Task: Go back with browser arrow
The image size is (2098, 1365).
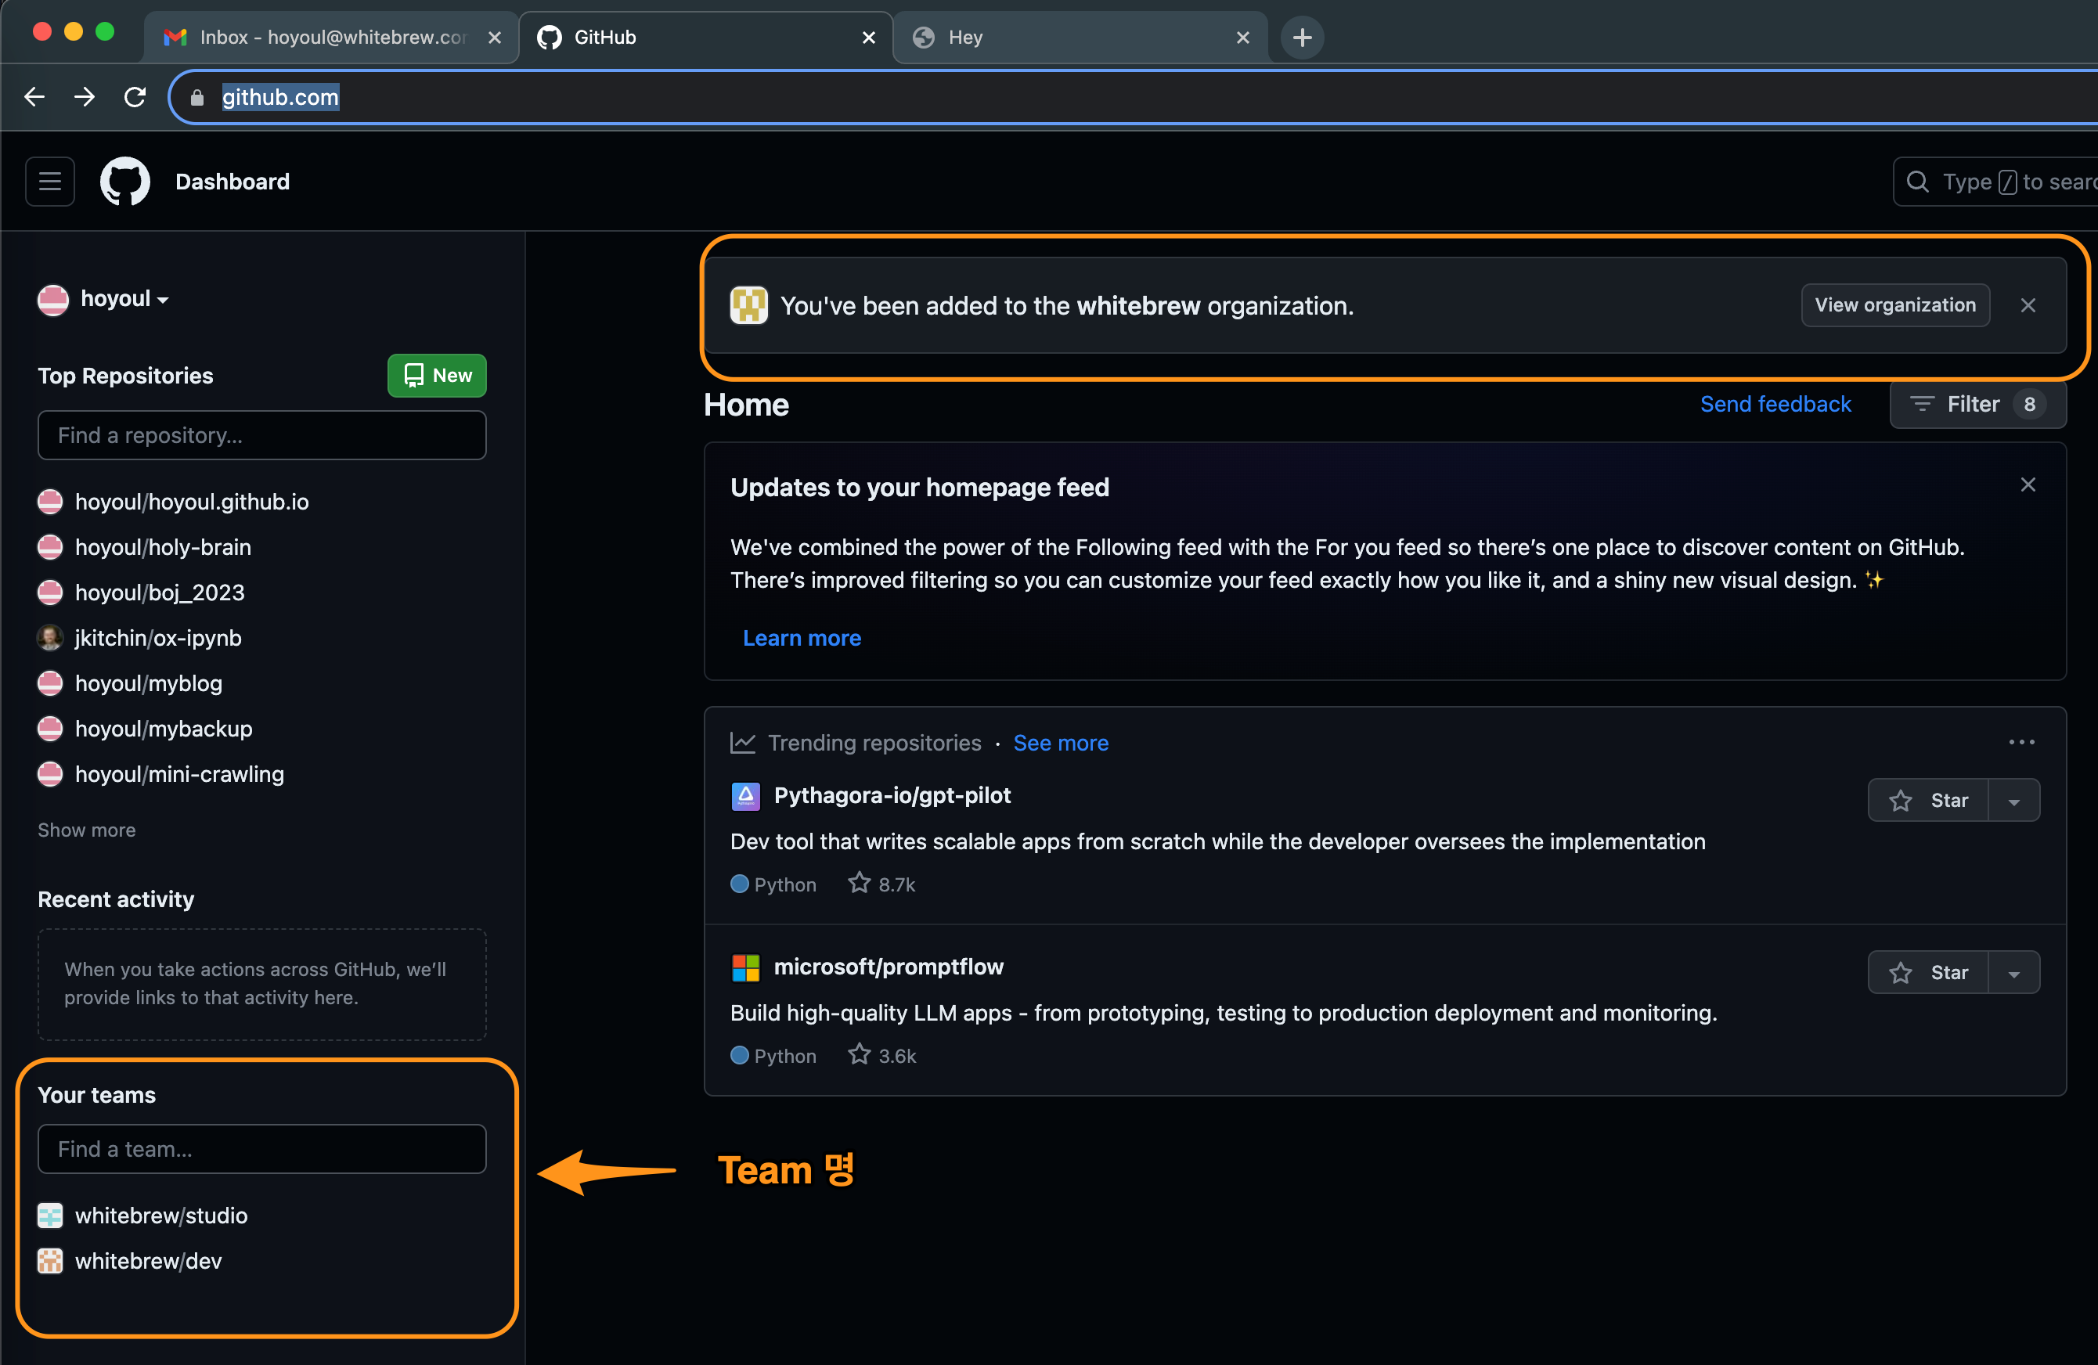Action: [x=34, y=97]
